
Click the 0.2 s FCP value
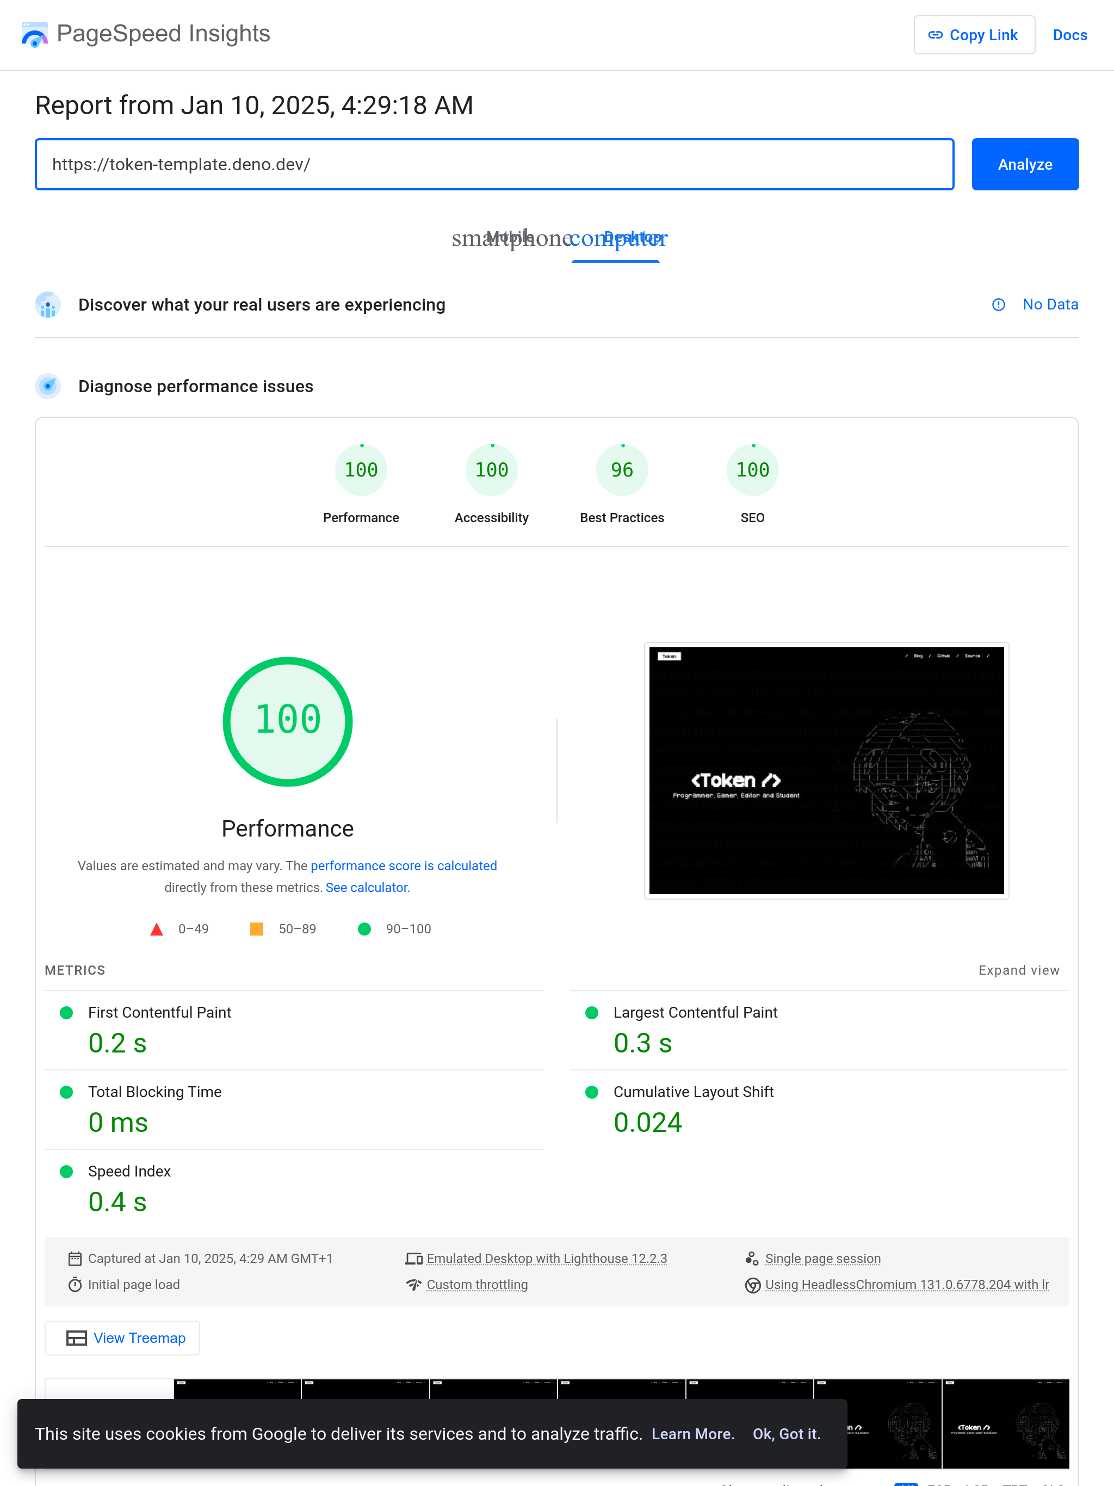[117, 1043]
